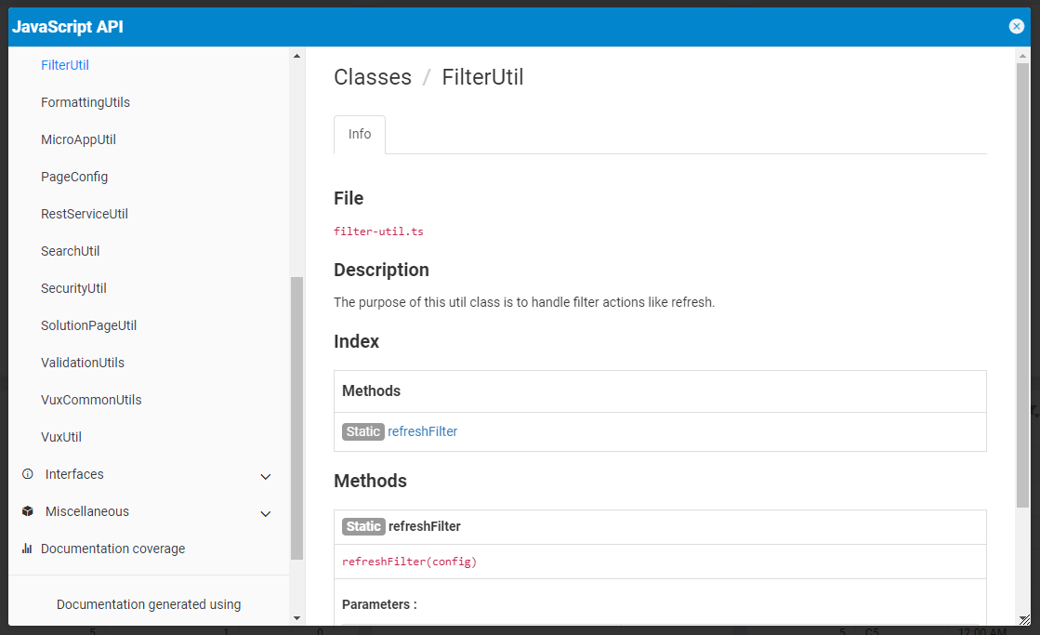Close the JavaScript API dialog

(x=1016, y=27)
